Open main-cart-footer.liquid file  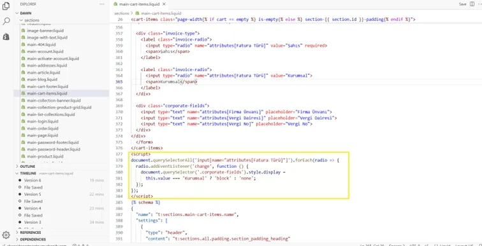tap(47, 86)
